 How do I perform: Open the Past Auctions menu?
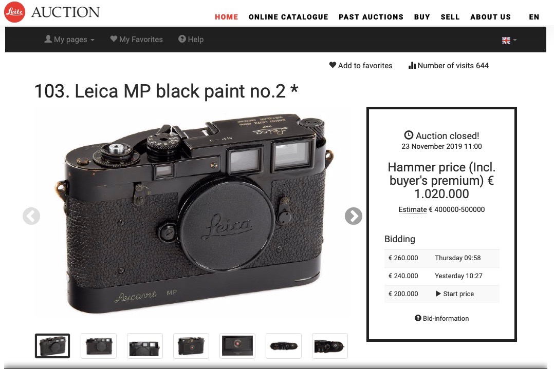371,17
